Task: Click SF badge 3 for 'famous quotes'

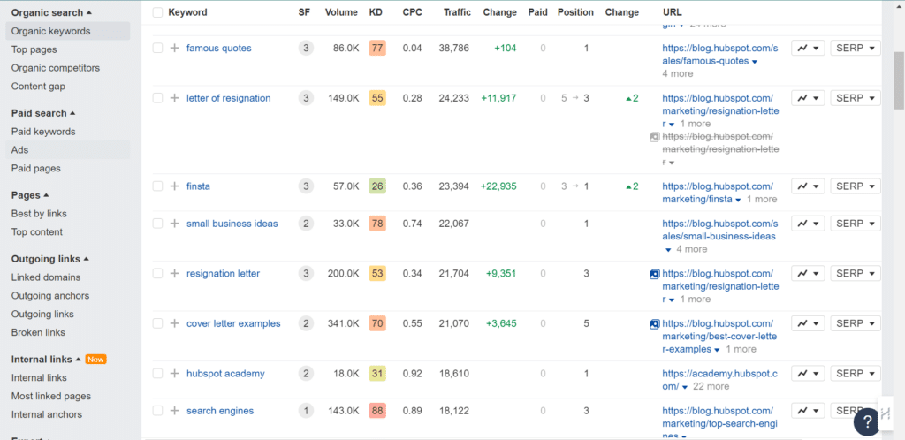Action: [306, 49]
